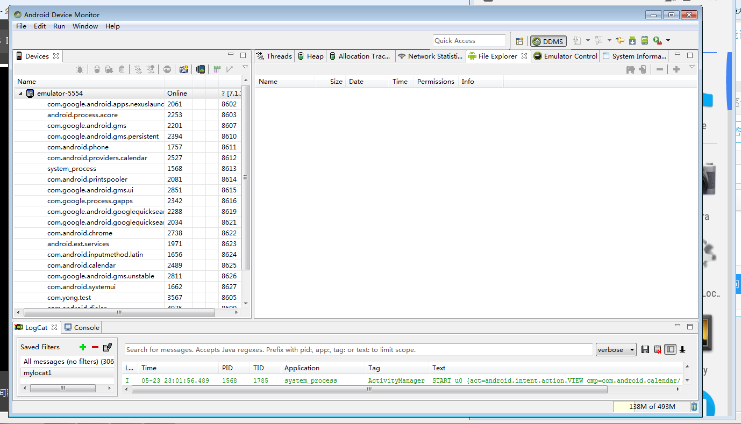The image size is (741, 424).
Task: Click the Update Threads icon in Devices
Action: click(x=138, y=69)
